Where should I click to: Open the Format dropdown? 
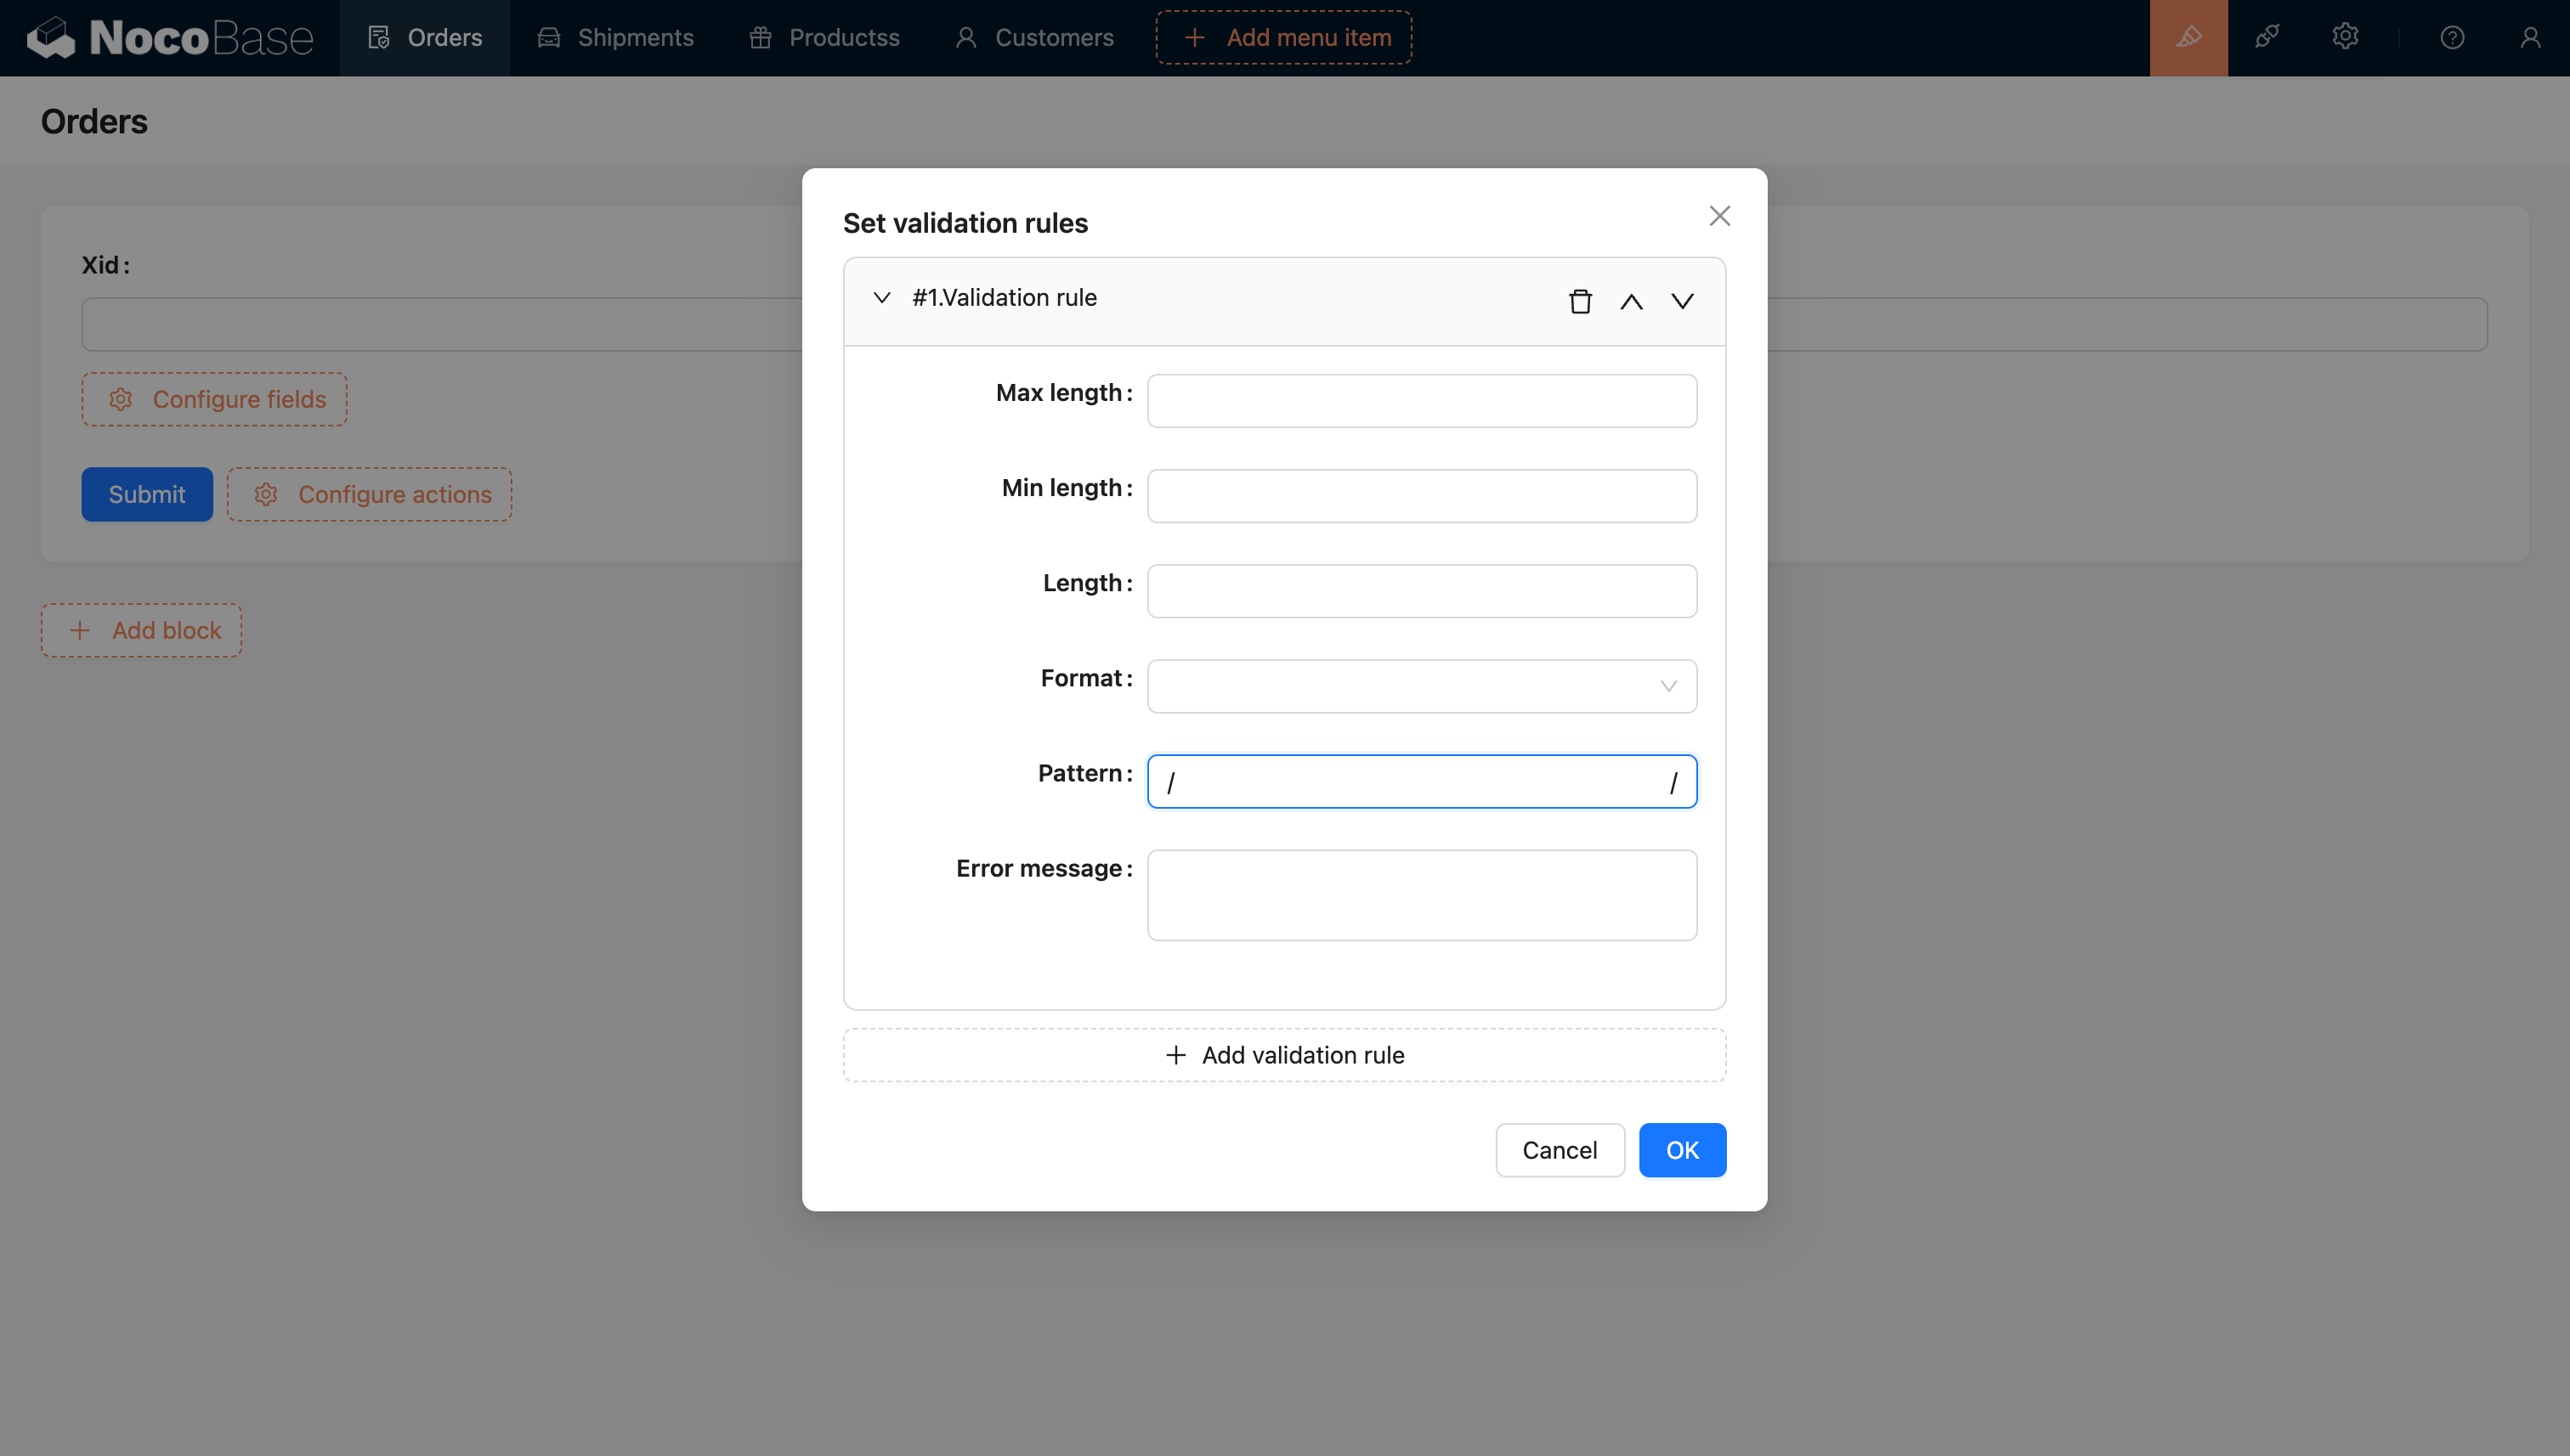1422,686
